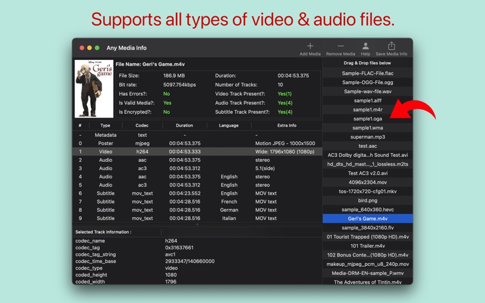Sort by the Type column header
This screenshot has height=303, width=485.
105,125
